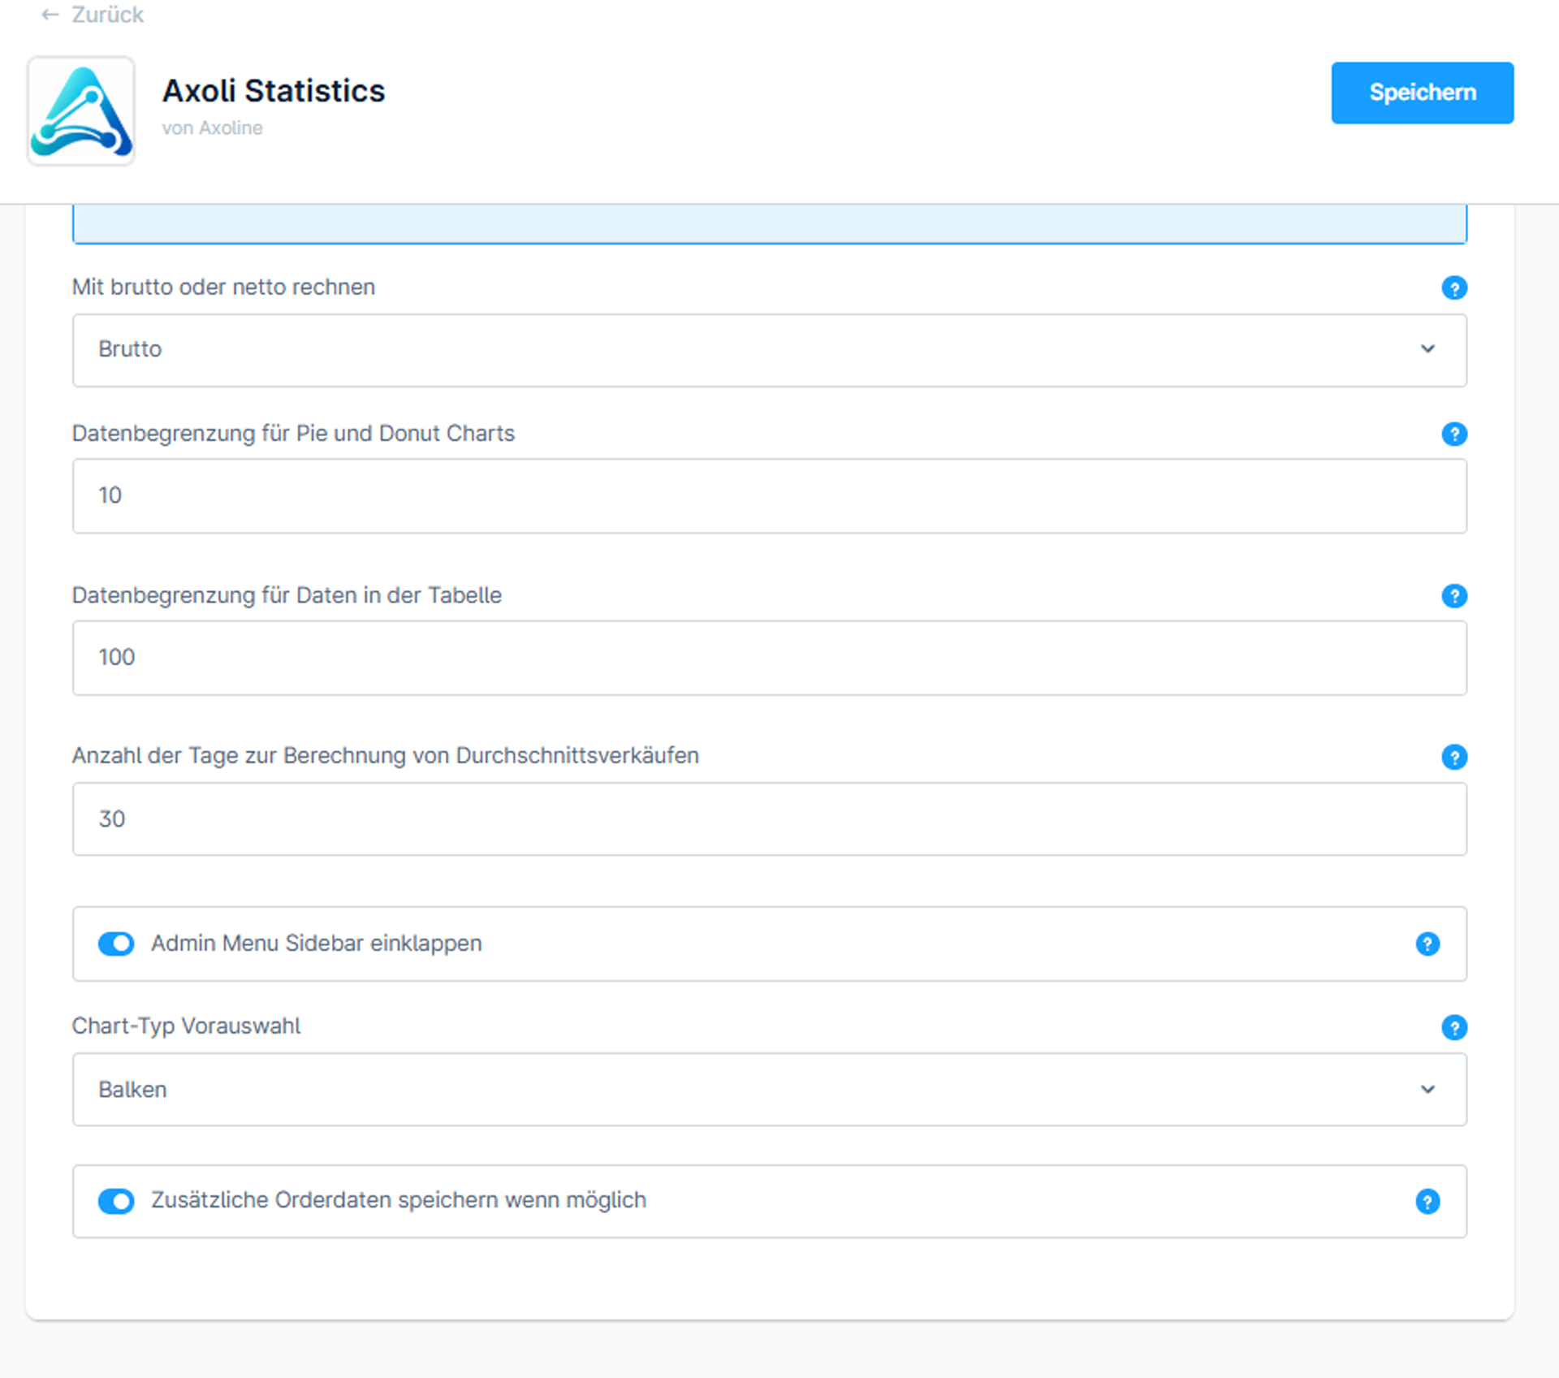Toggle Zusätzliche Orderdaten speichern switch
This screenshot has height=1378, width=1559.
coord(116,1201)
